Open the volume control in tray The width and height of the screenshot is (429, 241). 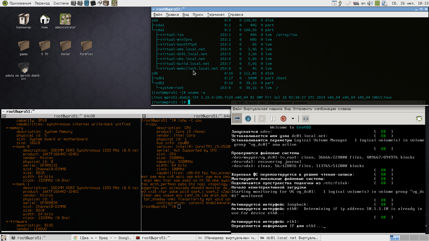pyautogui.click(x=370, y=3)
